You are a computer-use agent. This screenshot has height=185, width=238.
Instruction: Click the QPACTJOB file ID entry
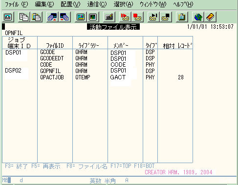tap(52, 77)
